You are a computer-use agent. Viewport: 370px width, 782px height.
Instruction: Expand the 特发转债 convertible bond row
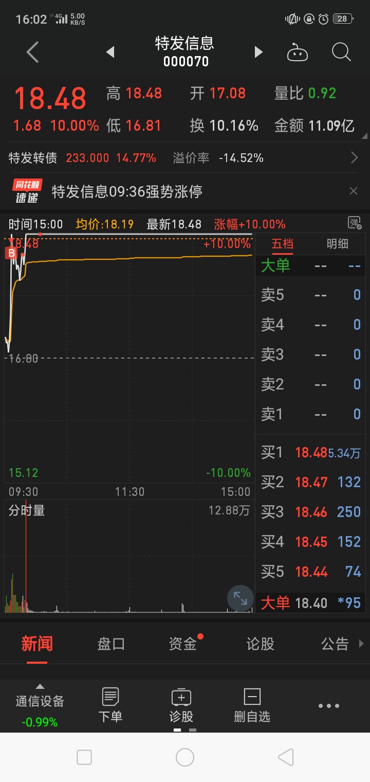coord(185,158)
